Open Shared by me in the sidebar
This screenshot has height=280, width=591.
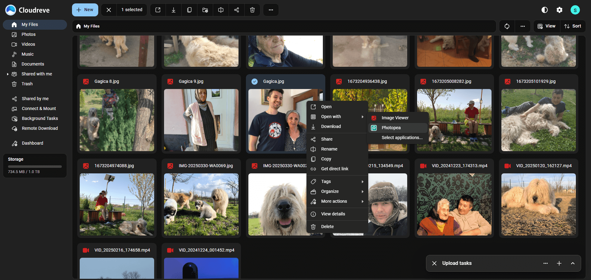35,99
